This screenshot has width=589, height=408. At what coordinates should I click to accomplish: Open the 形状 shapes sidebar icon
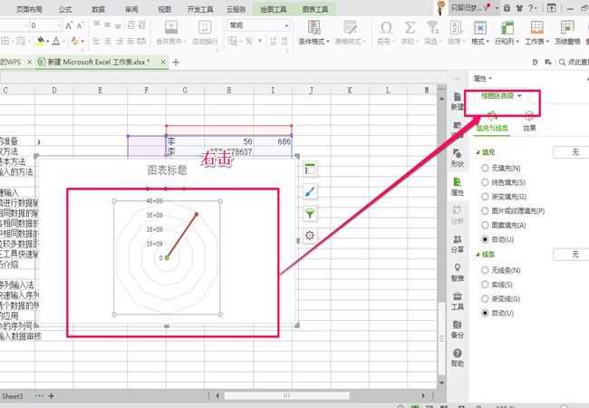457,158
